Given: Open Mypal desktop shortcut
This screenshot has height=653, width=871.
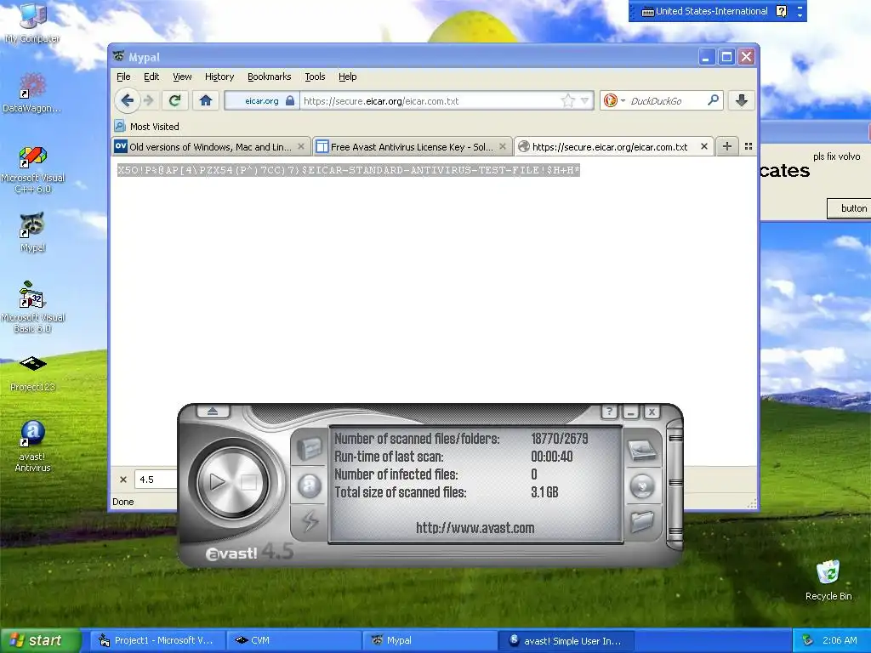Looking at the screenshot, I should (x=33, y=232).
